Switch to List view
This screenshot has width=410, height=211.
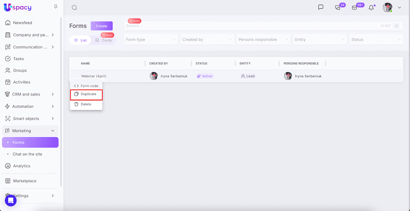(x=80, y=40)
